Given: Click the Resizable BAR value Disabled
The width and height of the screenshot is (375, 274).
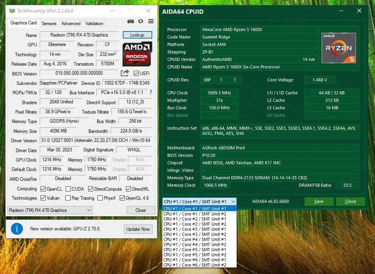Looking at the screenshot, I should [x=135, y=178].
